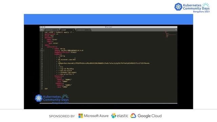Click the top Kubernetes Community Days logo

coord(192,8)
